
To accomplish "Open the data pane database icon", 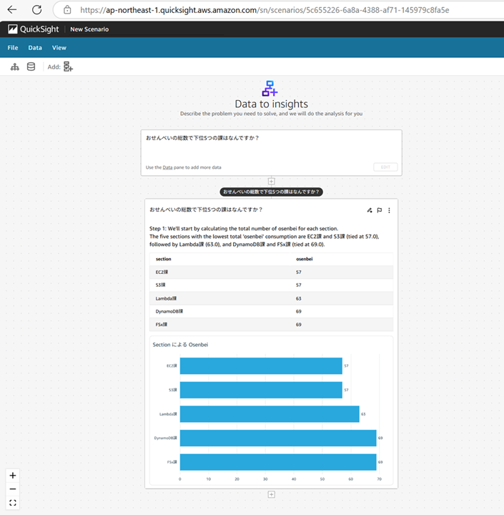I will coord(31,67).
